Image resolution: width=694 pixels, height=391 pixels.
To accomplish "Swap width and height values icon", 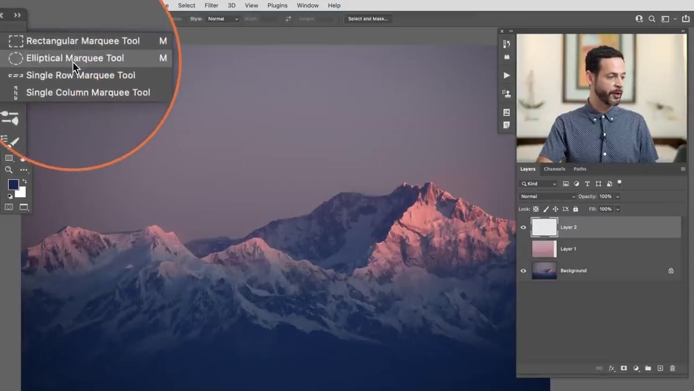I will (288, 19).
